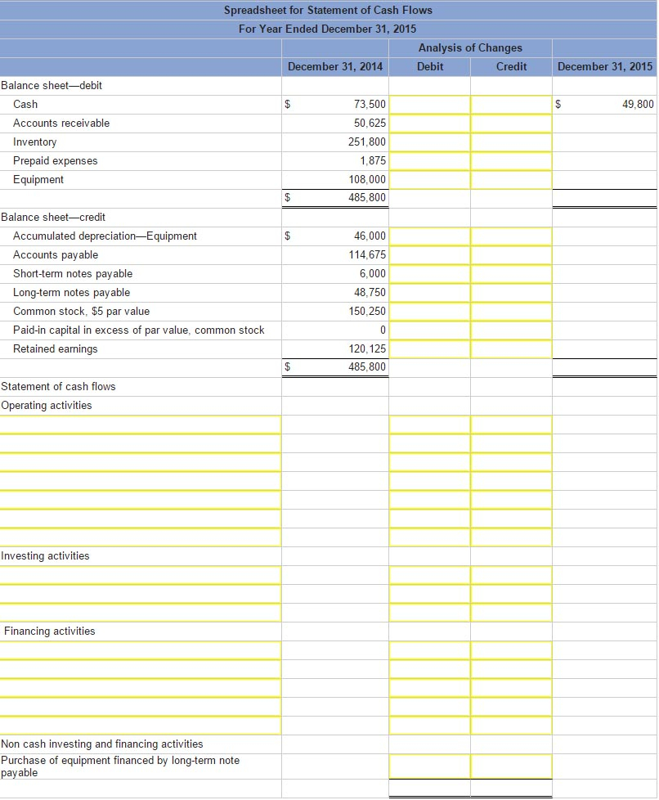Select the Inventory Credit input cell
The height and width of the screenshot is (800, 659).
click(x=511, y=142)
